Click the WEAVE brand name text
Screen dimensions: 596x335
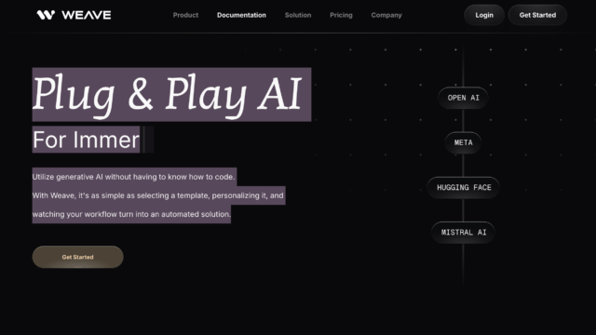tap(87, 15)
